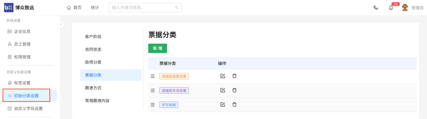This screenshot has width=427, height=119.
Task: Click the keyword search input field
Action: click(x=142, y=8)
